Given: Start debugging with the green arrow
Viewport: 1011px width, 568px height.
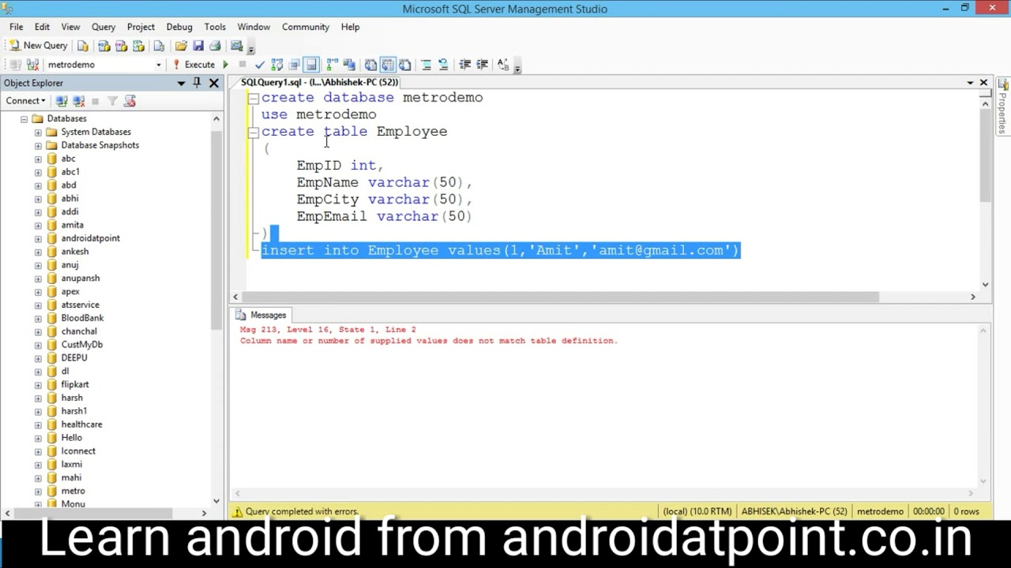Looking at the screenshot, I should click(x=225, y=65).
